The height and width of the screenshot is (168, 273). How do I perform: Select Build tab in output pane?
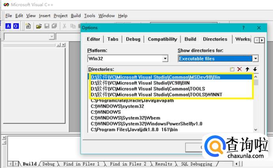(30, 164)
